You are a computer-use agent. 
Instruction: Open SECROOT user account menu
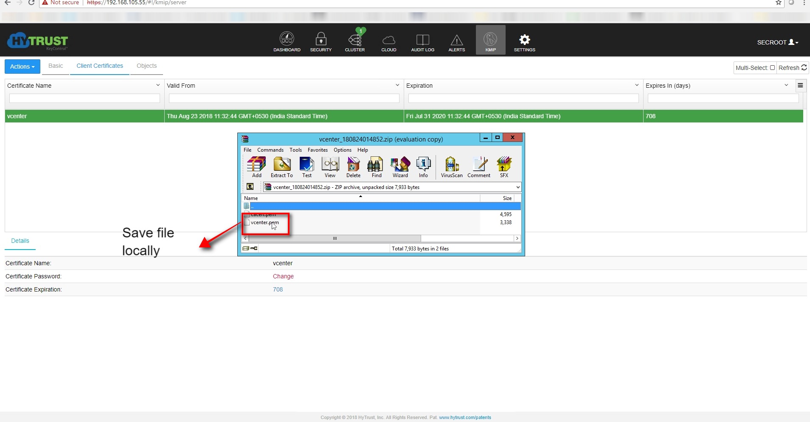click(777, 42)
